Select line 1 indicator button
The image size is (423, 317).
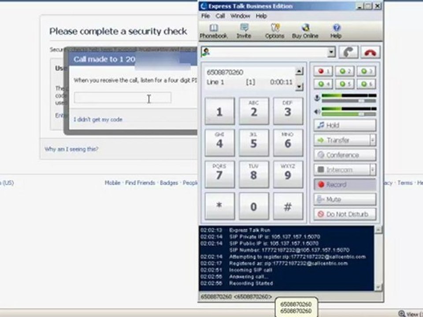[x=323, y=71]
